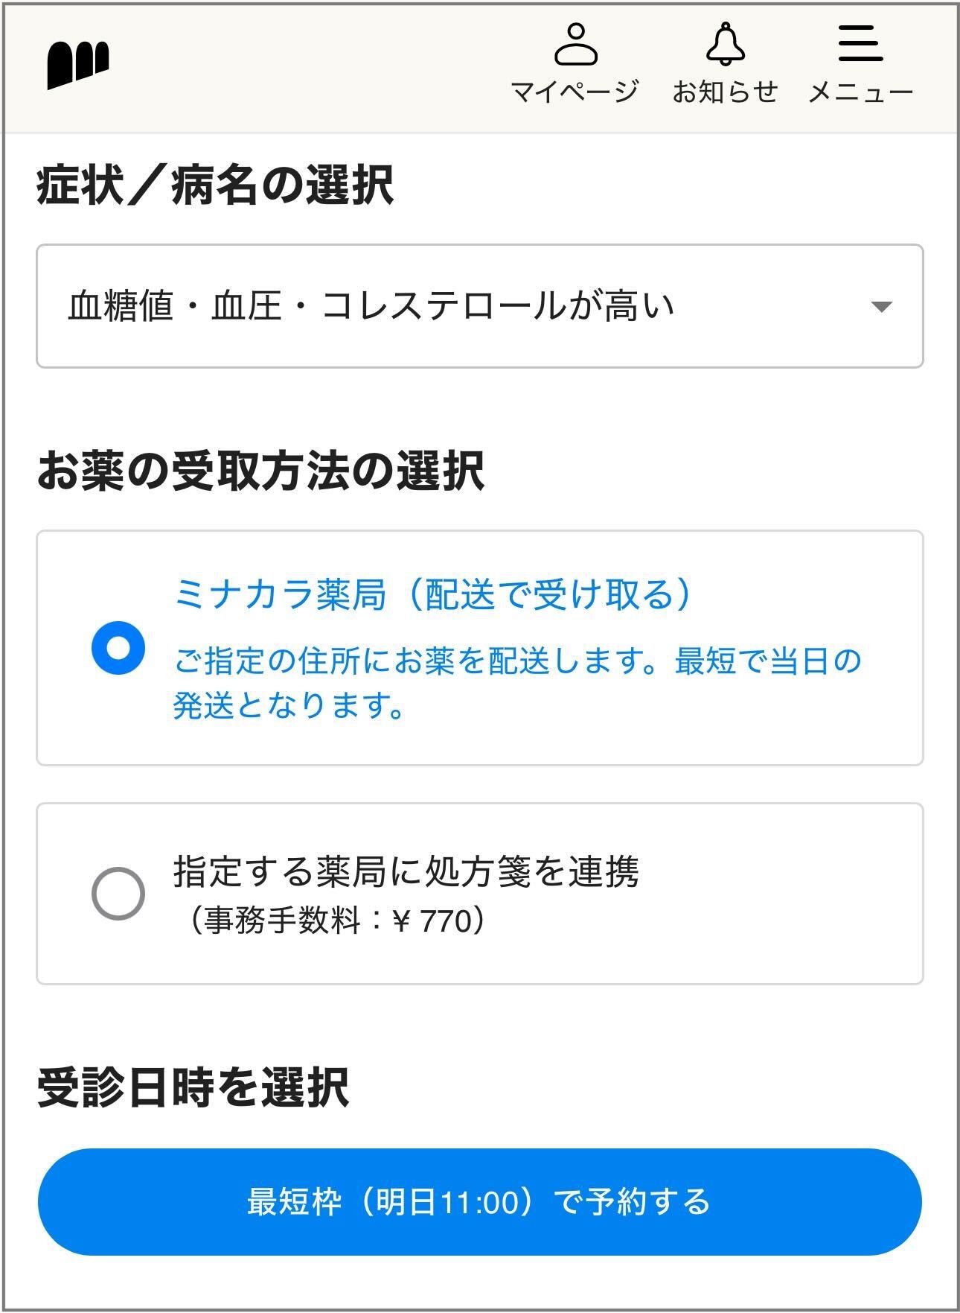Click the symptom dropdown arrow
Image resolution: width=960 pixels, height=1313 pixels.
click(881, 307)
